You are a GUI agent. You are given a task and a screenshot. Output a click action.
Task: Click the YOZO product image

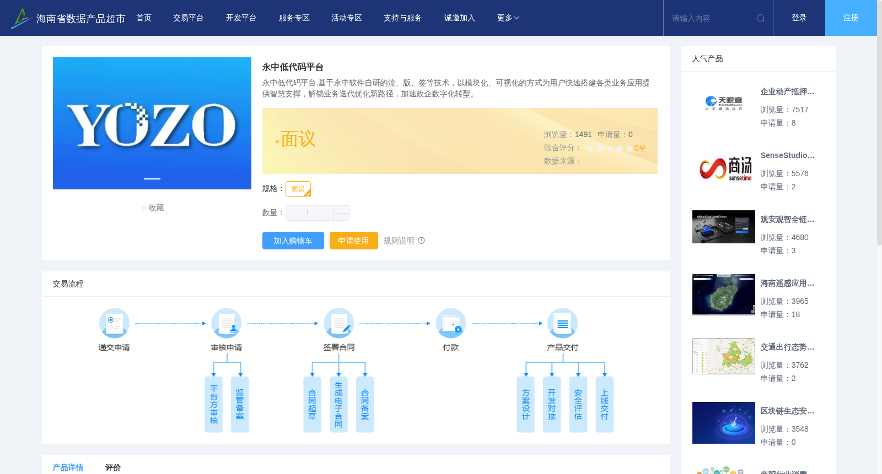(x=152, y=123)
